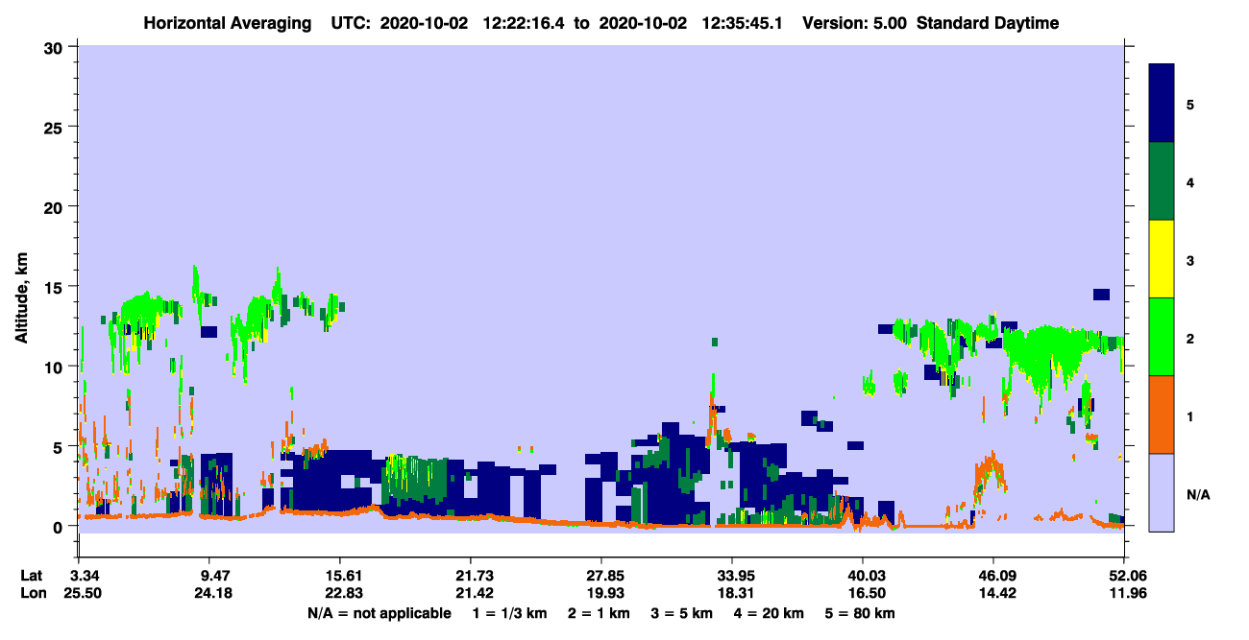Click the altitude tick label 15
Viewport: 1249px width, 640px height.
point(56,287)
